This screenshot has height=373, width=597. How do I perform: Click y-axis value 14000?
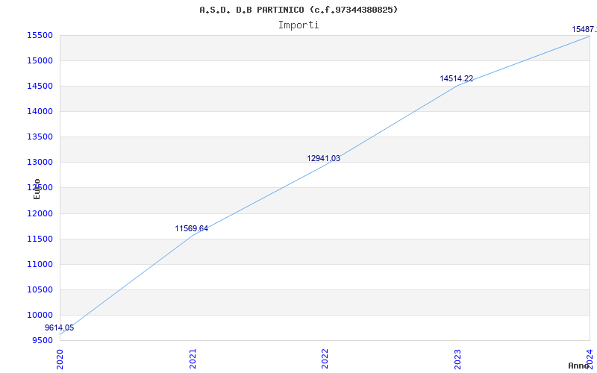40,111
